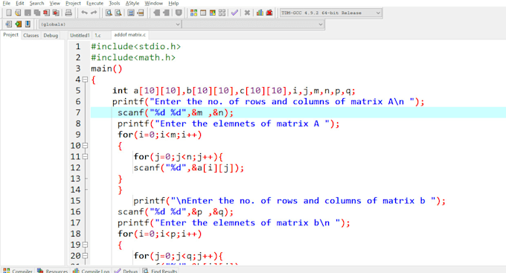The image size is (506, 273).
Task: Switch to the Untitled1 editor tab
Action: point(80,36)
